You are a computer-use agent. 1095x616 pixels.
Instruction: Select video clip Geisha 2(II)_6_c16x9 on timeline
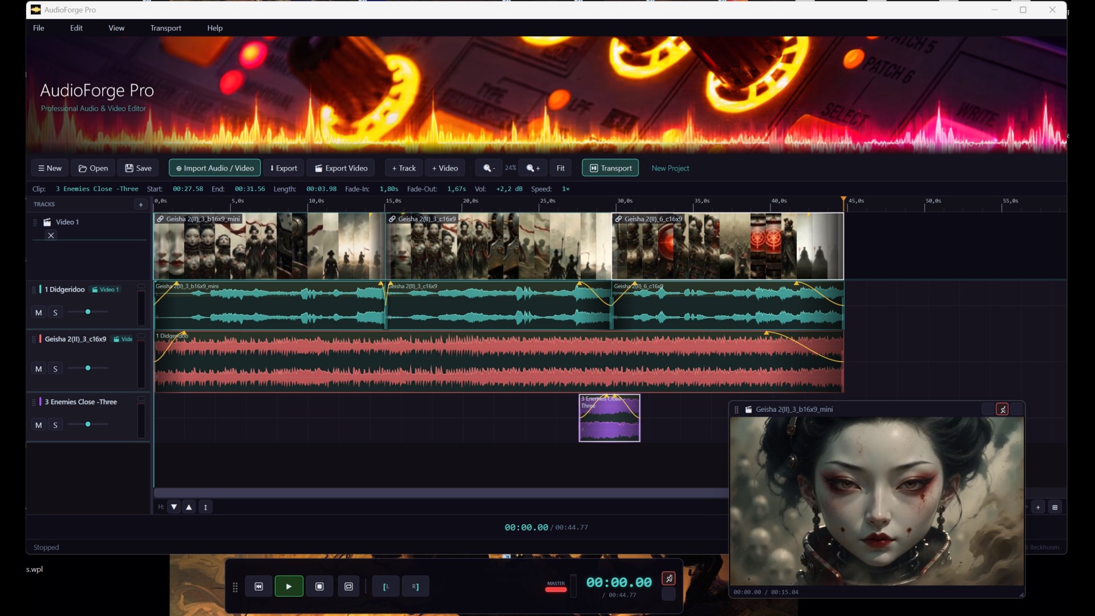click(x=728, y=246)
